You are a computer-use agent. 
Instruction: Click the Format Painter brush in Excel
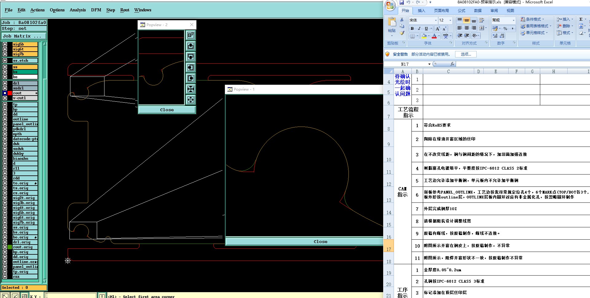[402, 33]
